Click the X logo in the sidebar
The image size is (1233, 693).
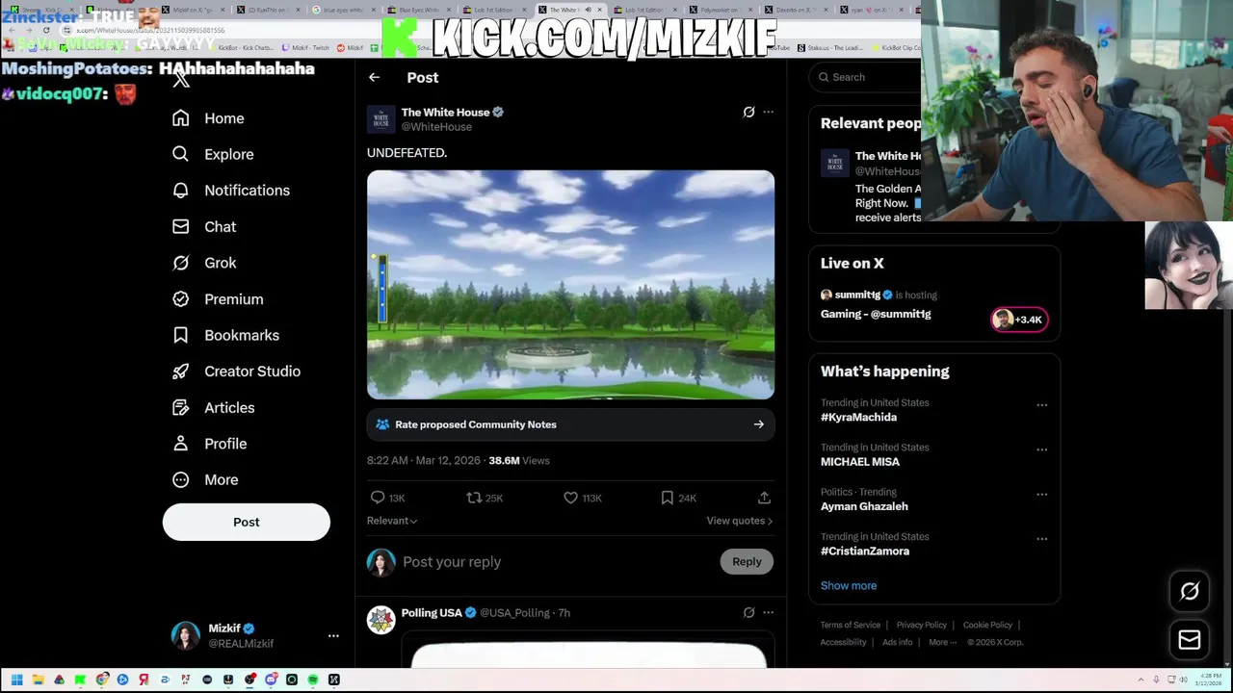point(181,79)
